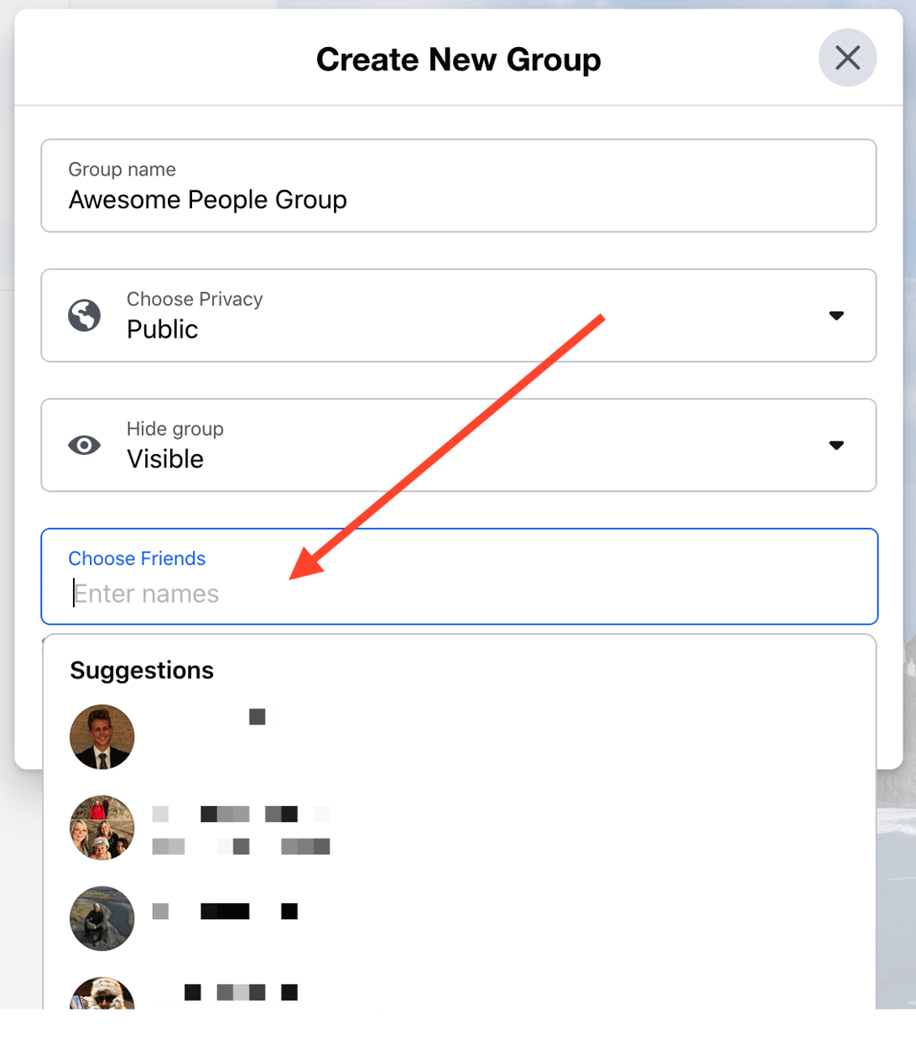Click the Create New Group dialog title

coord(458,59)
